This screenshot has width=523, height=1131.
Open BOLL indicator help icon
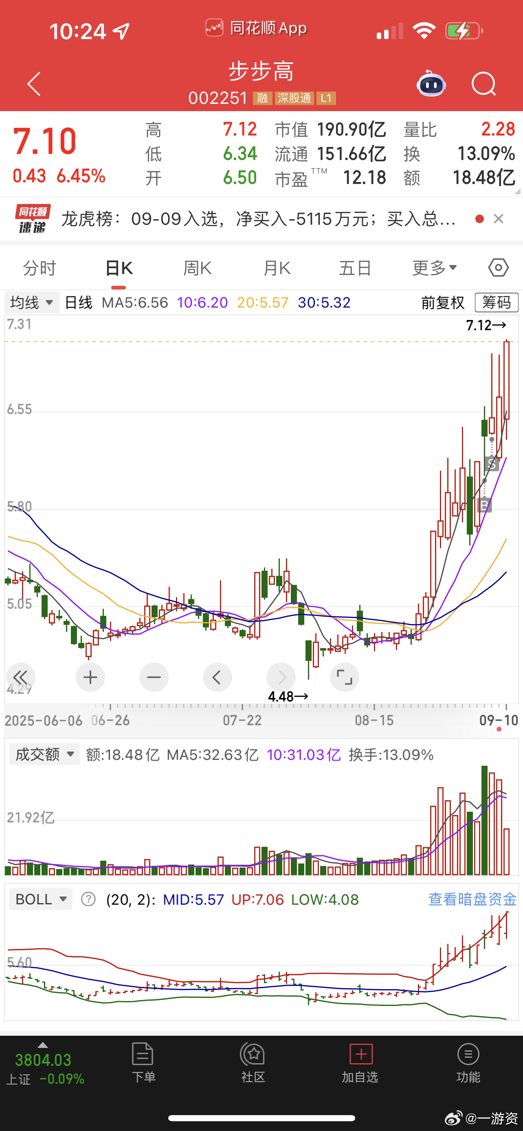click(88, 900)
